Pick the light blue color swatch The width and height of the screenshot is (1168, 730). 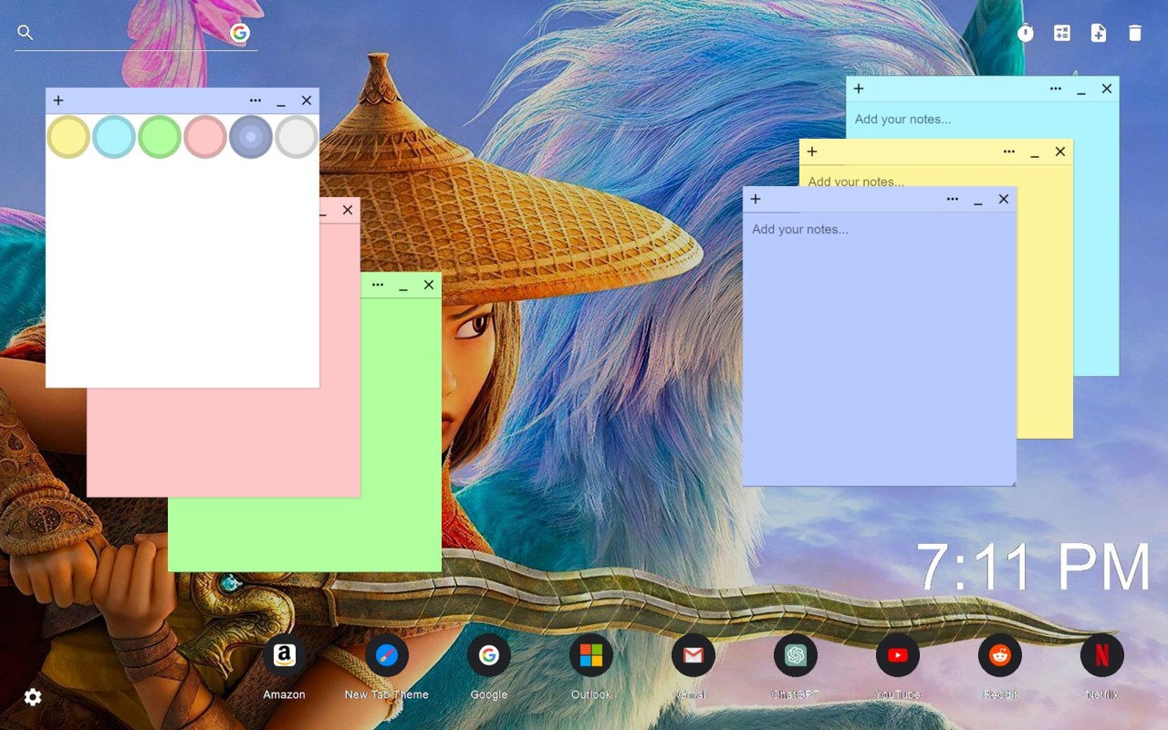pyautogui.click(x=114, y=137)
